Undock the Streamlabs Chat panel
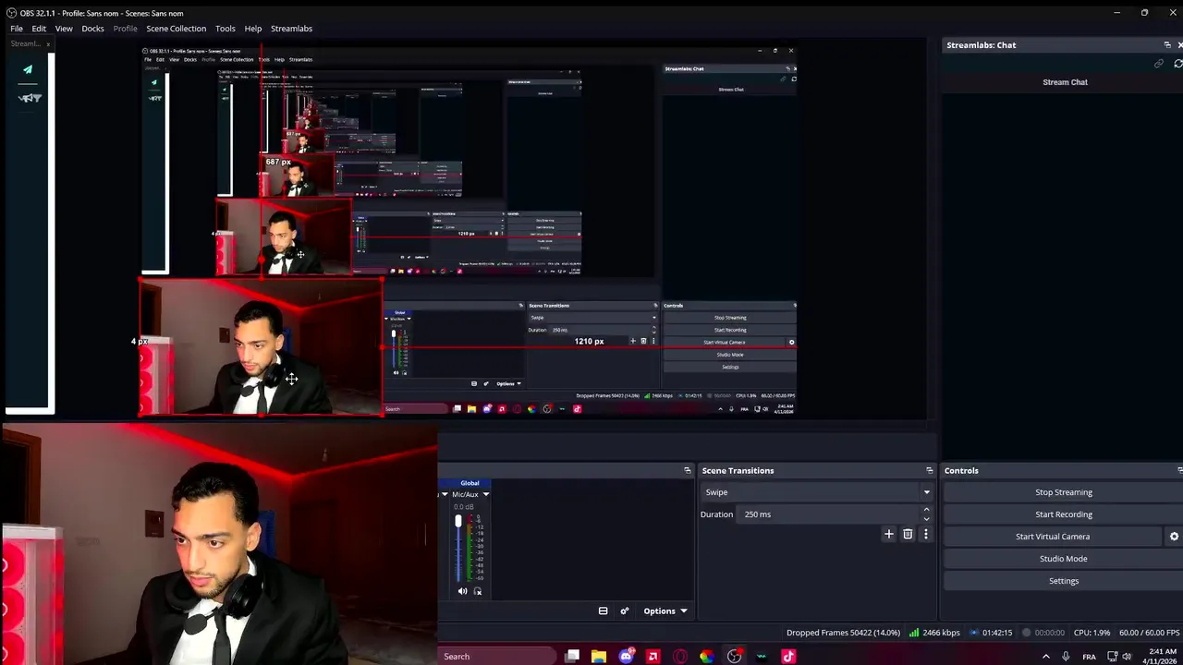This screenshot has width=1183, height=665. (x=1166, y=44)
